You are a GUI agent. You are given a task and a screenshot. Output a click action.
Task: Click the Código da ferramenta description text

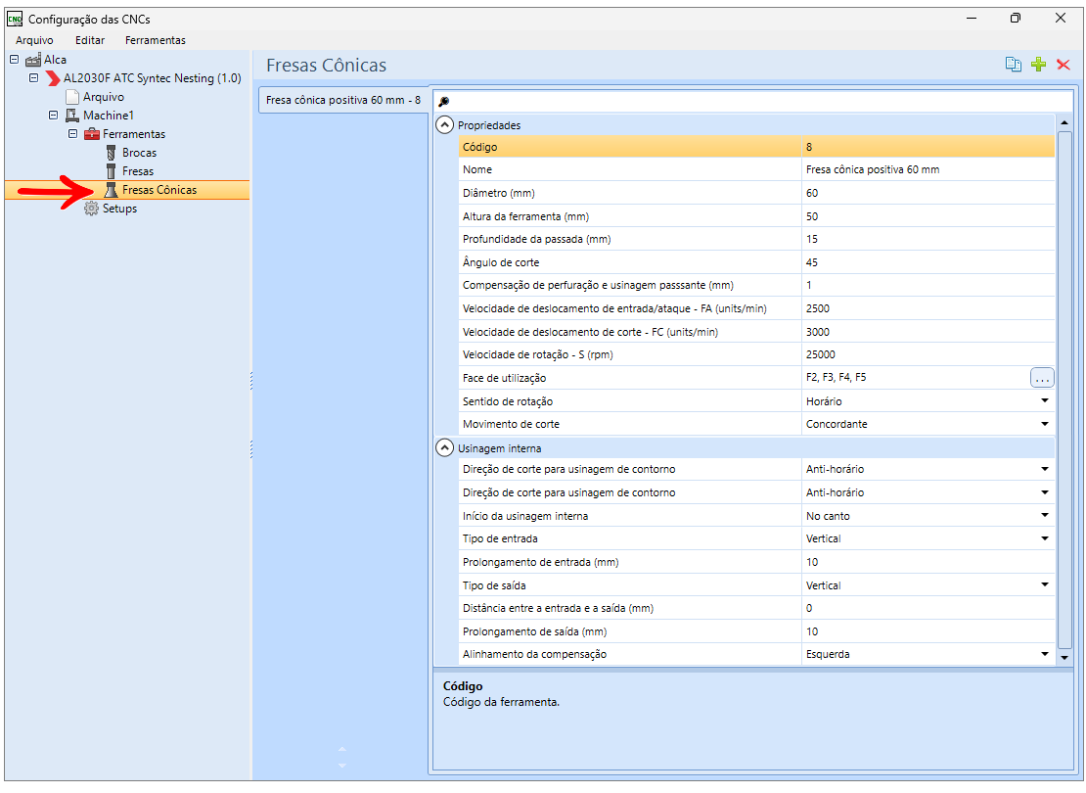[501, 702]
